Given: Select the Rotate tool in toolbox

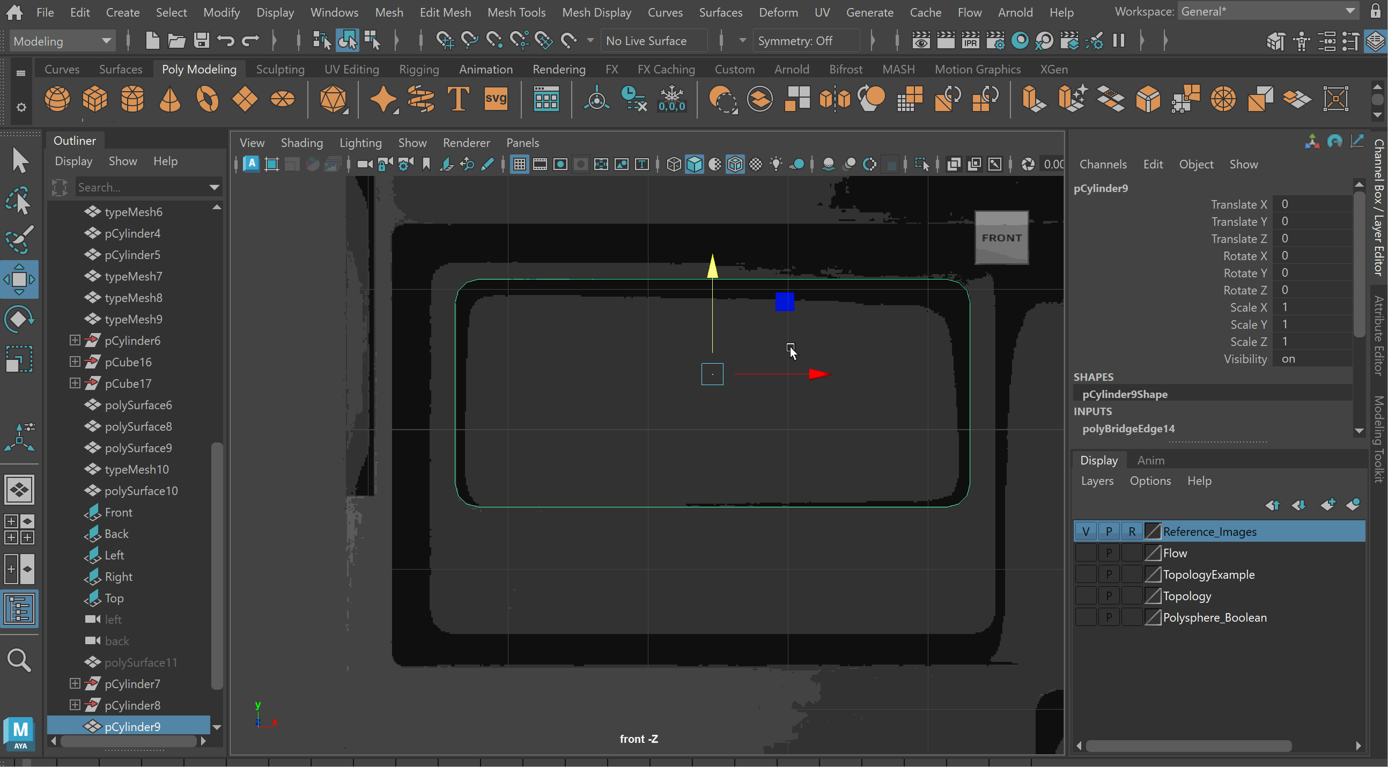Looking at the screenshot, I should (19, 319).
